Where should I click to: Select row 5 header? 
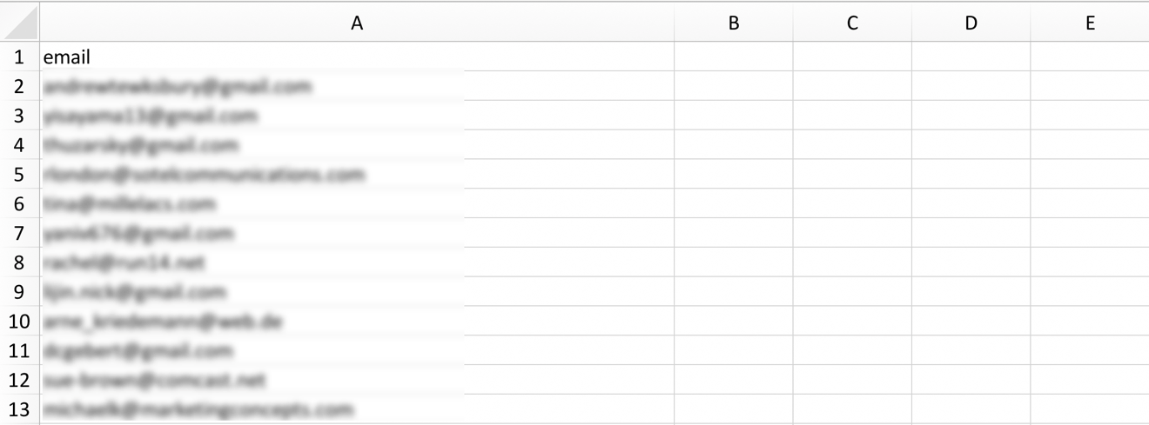point(19,174)
